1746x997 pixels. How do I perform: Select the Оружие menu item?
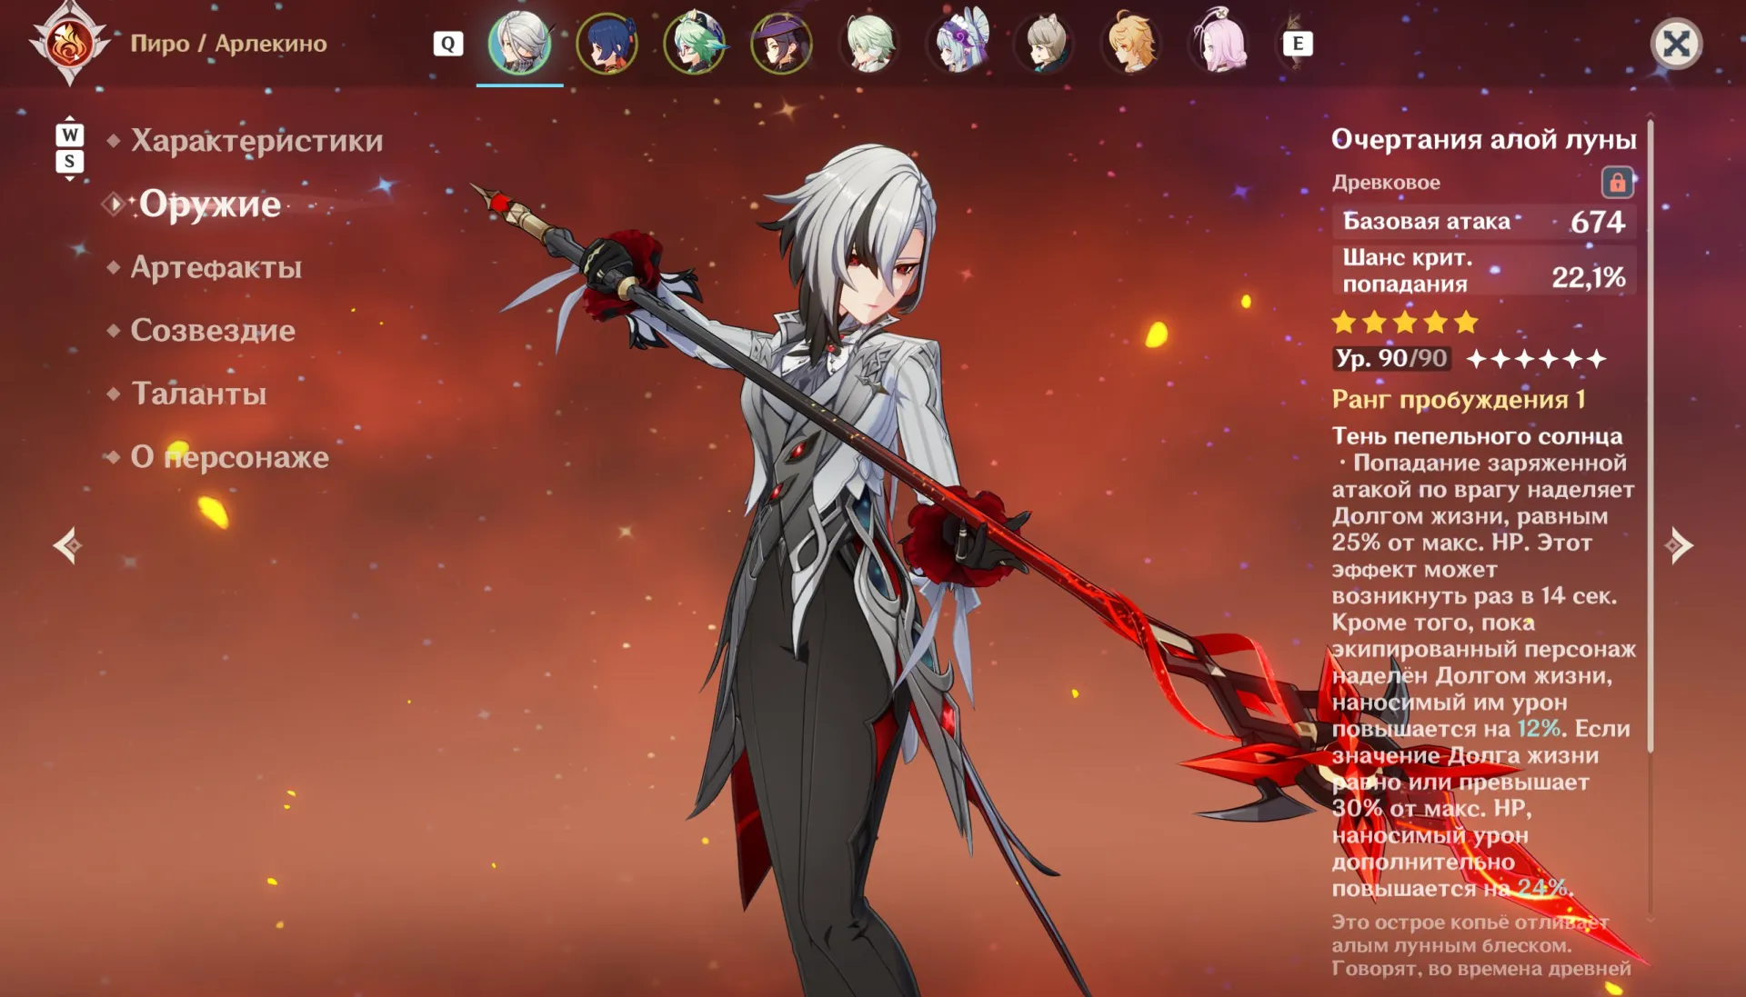click(210, 204)
